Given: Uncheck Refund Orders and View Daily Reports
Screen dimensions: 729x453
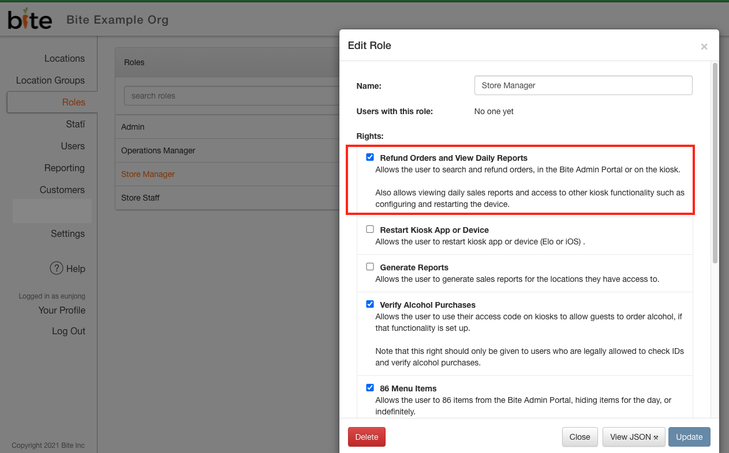Looking at the screenshot, I should (370, 157).
